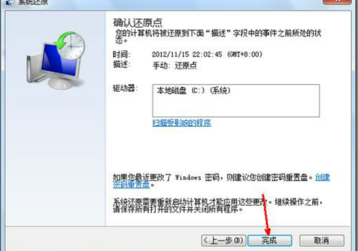Image resolution: width=358 pixels, height=251 pixels.
Task: Click the 时间 label
Action: (x=122, y=54)
